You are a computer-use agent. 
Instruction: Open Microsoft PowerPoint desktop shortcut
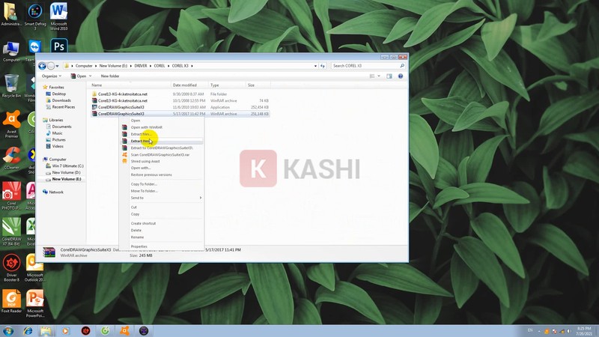34,300
